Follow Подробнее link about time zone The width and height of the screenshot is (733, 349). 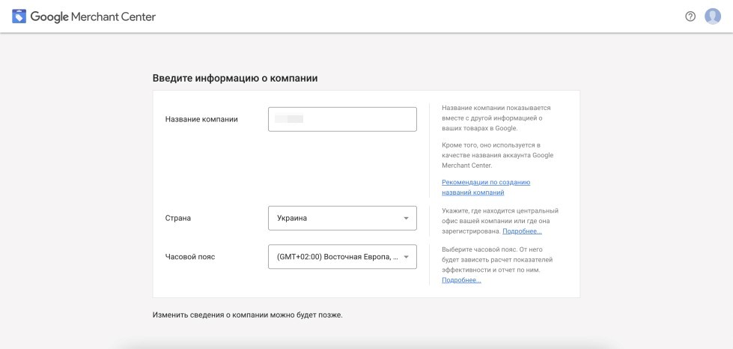coord(461,280)
